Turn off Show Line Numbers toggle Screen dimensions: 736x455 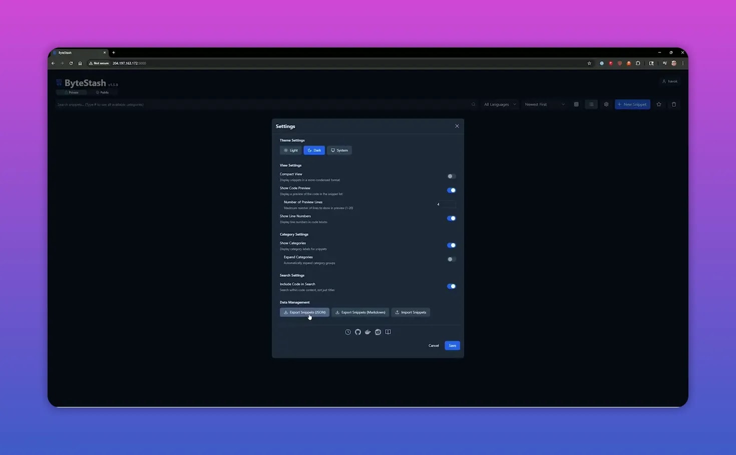click(x=451, y=218)
